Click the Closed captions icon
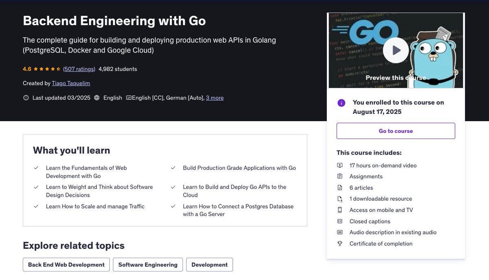Screen dimensions: 489x280 pos(340,221)
